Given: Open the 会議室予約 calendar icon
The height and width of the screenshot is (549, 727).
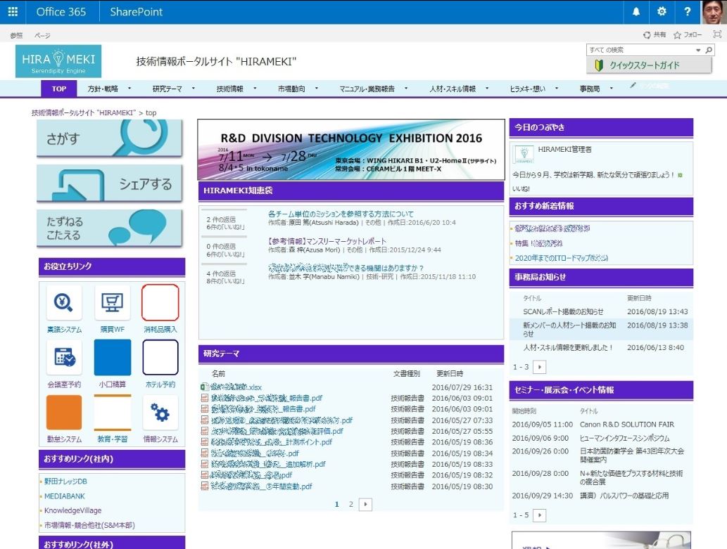Looking at the screenshot, I should point(64,358).
